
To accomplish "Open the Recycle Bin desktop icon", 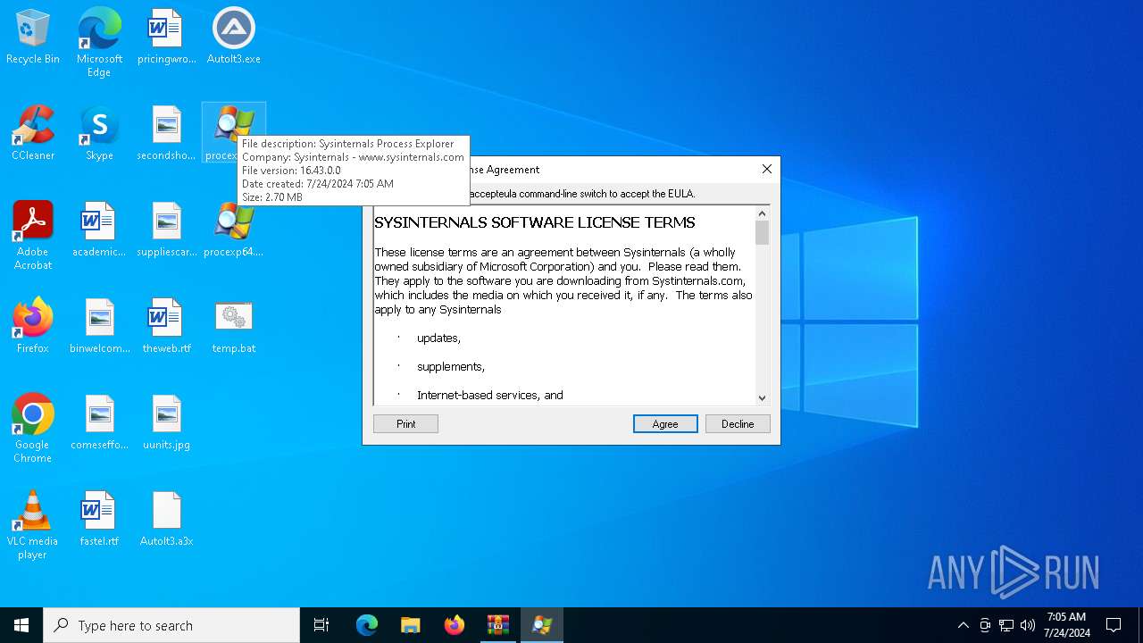I will 33,37.
